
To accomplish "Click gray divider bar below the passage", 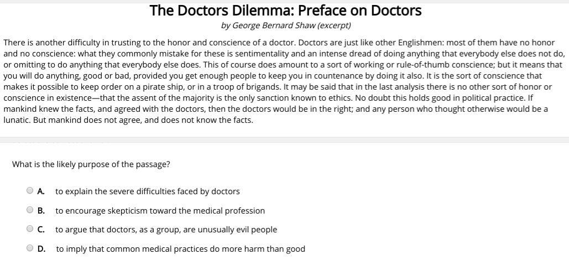I will pos(284,140).
